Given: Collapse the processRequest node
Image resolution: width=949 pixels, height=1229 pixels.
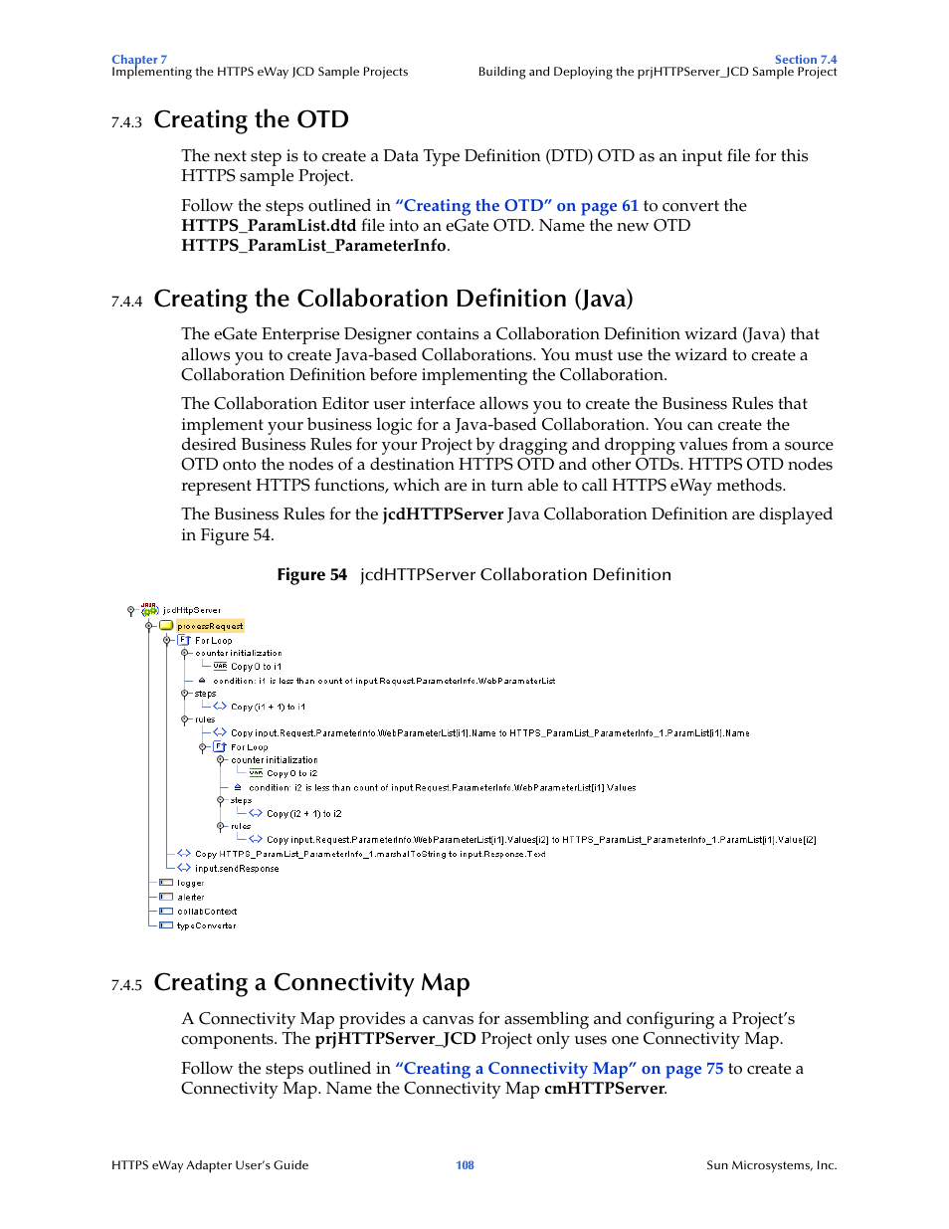Looking at the screenshot, I should (x=148, y=626).
